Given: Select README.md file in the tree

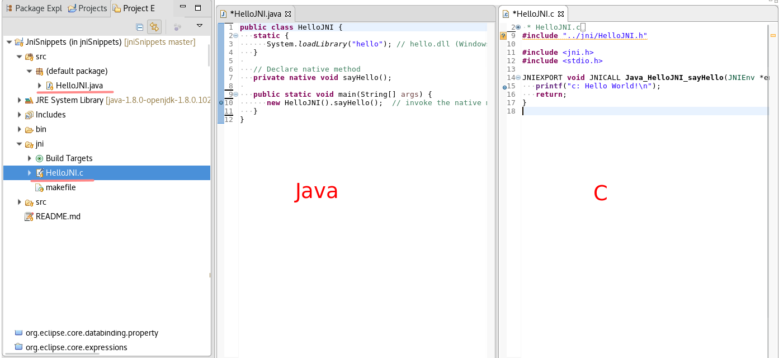Looking at the screenshot, I should [58, 216].
